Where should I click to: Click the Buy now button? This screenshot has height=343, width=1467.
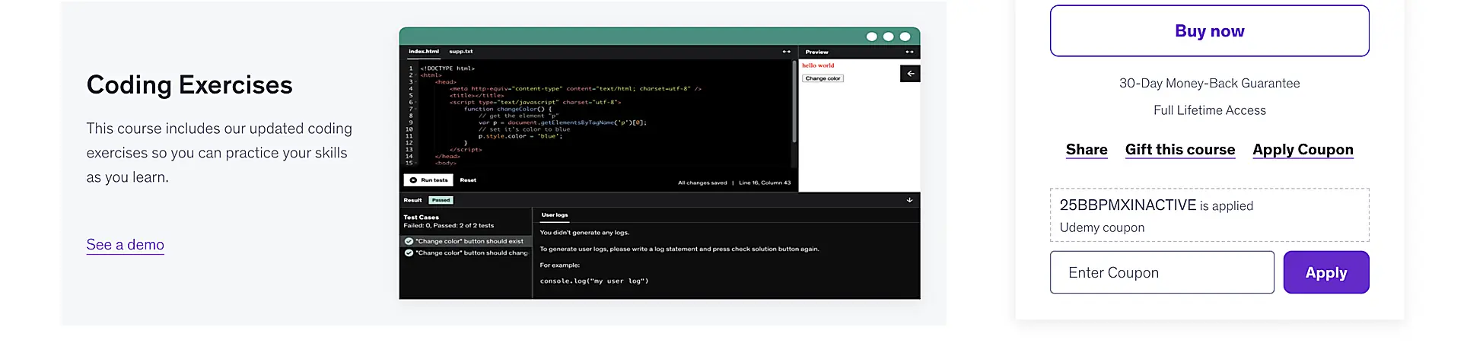point(1209,31)
